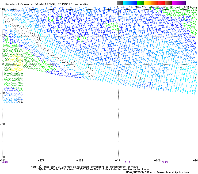Click the 'Times are GMT' note line
Viewport: 198px width, 174px height.
pyautogui.click(x=85, y=167)
